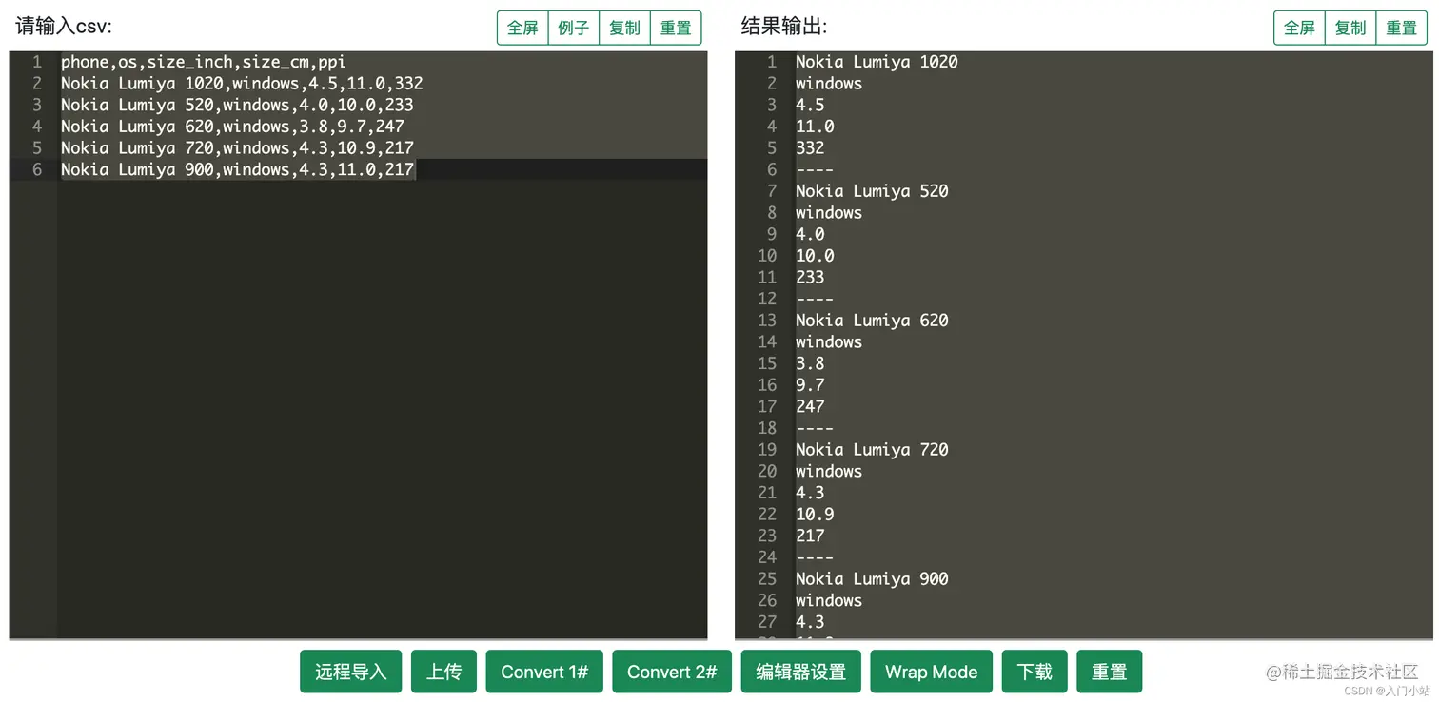Screen dimensions: 1439x702
Task: Copy the result output with 复制 button
Action: pyautogui.click(x=1350, y=28)
